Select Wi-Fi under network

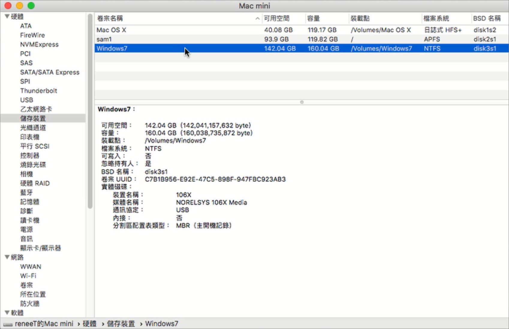[28, 276]
